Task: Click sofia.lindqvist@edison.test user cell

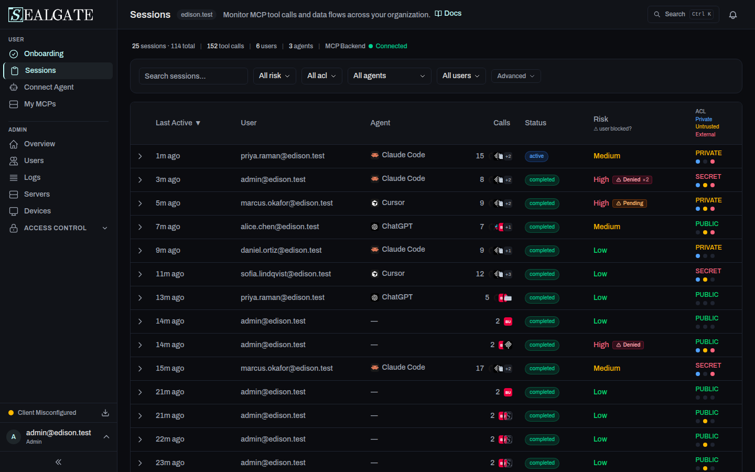Action: tap(286, 274)
